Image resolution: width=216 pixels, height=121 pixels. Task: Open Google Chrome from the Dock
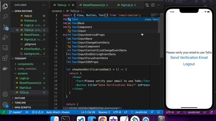point(103,119)
